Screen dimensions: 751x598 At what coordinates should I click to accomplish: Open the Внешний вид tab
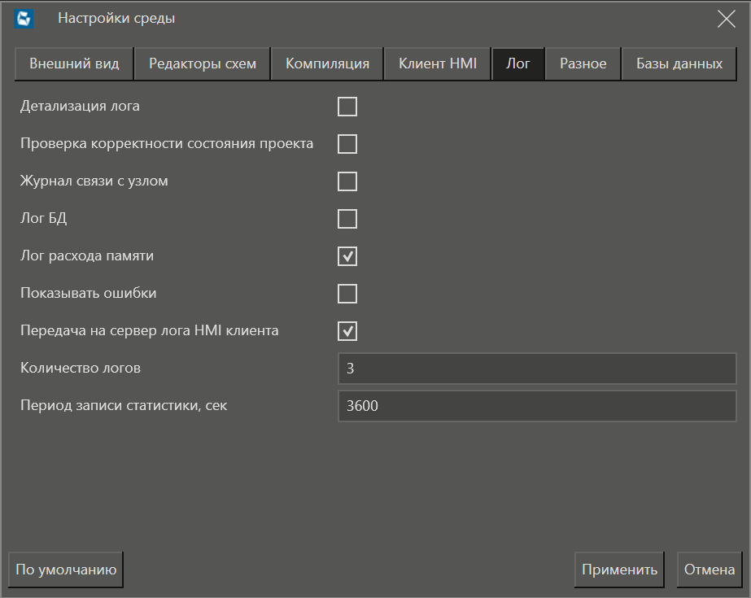[74, 64]
